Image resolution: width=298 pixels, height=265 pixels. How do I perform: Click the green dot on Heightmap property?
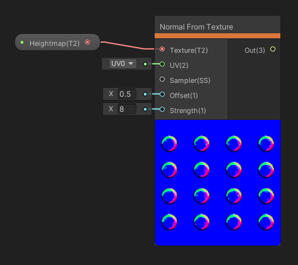pos(22,43)
